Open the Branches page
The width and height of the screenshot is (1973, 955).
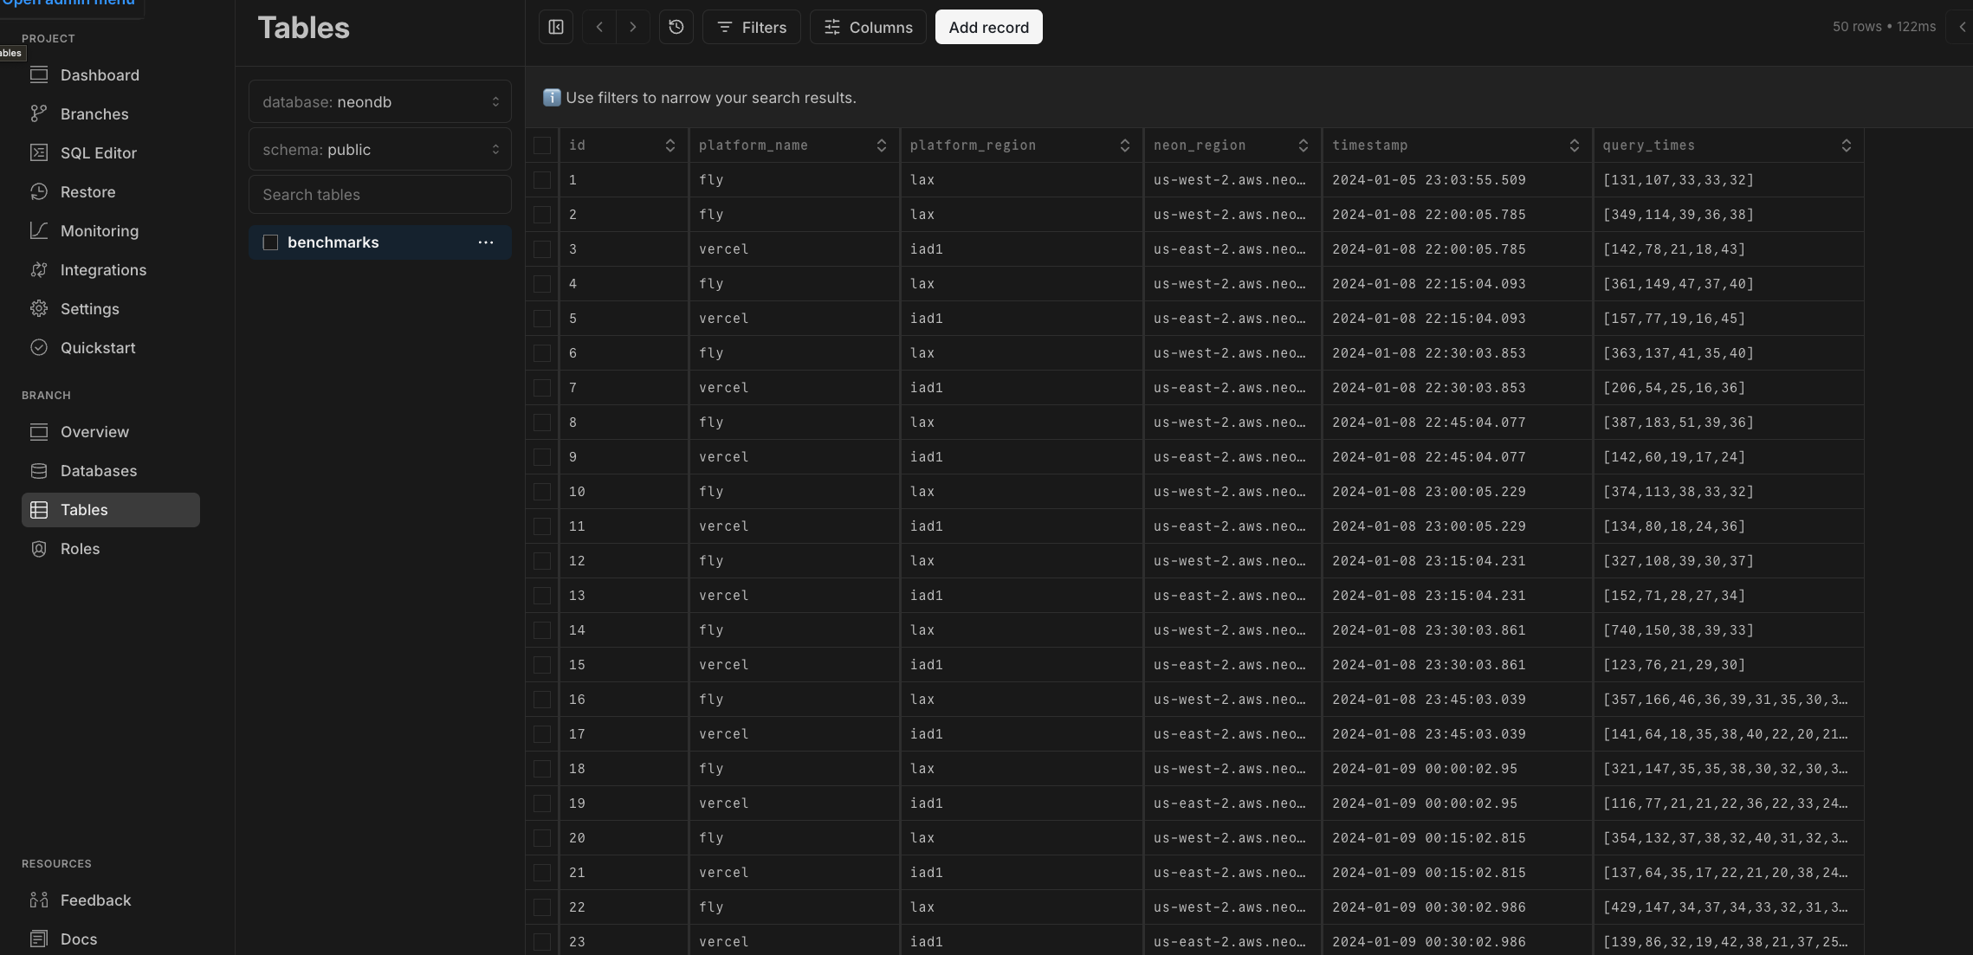[94, 114]
